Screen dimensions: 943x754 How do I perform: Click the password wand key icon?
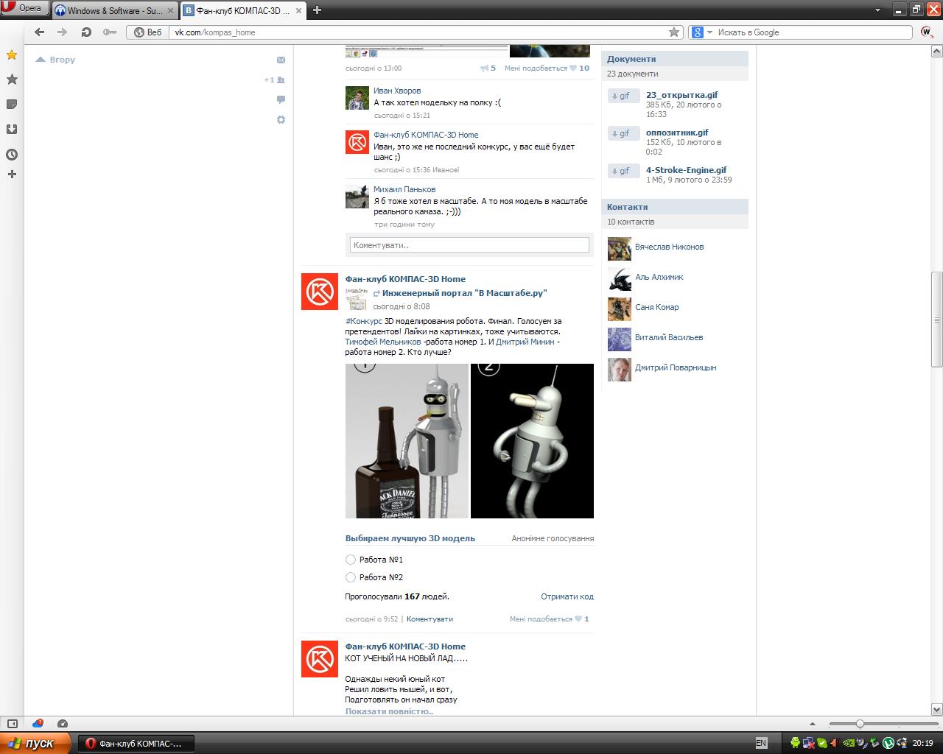tap(110, 32)
